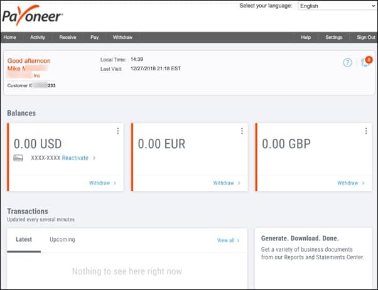Image resolution: width=378 pixels, height=290 pixels.
Task: Open the Receive menu
Action: [68, 38]
